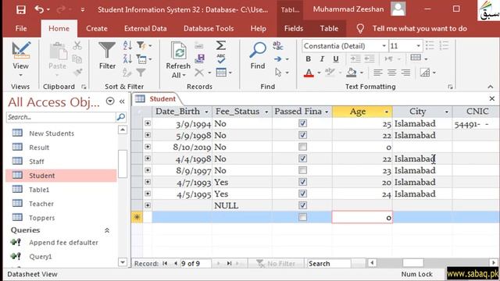Collapse navigation pane with double chevron

click(x=122, y=101)
